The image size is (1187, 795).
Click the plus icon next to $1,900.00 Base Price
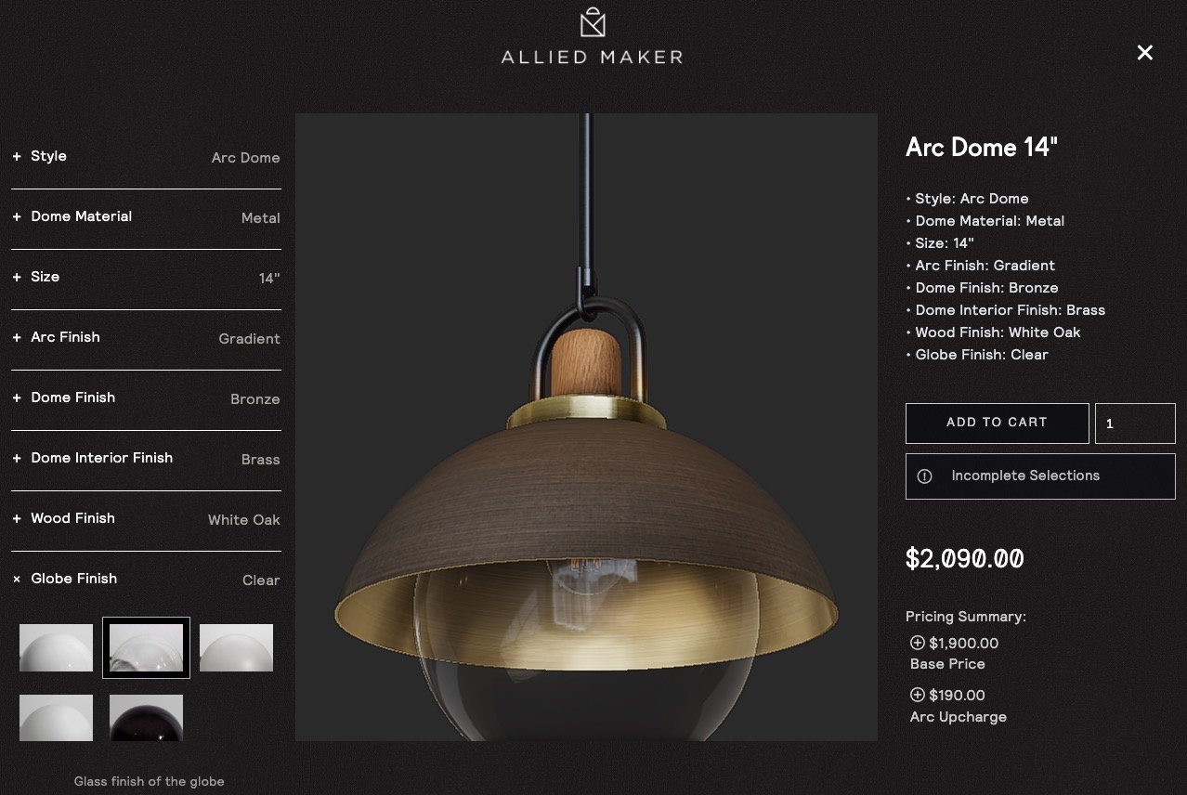[918, 643]
